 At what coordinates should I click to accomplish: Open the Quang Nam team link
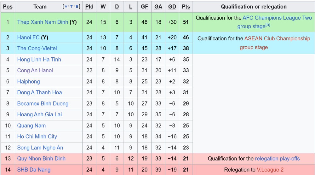tap(31, 126)
